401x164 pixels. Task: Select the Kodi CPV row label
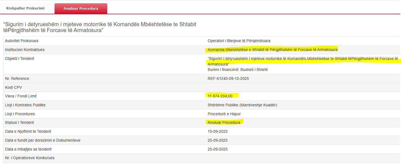(14, 87)
